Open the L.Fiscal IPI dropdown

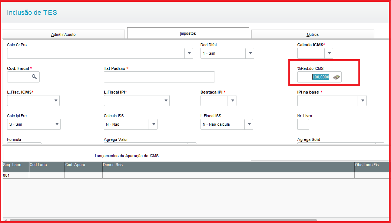[x=165, y=101]
